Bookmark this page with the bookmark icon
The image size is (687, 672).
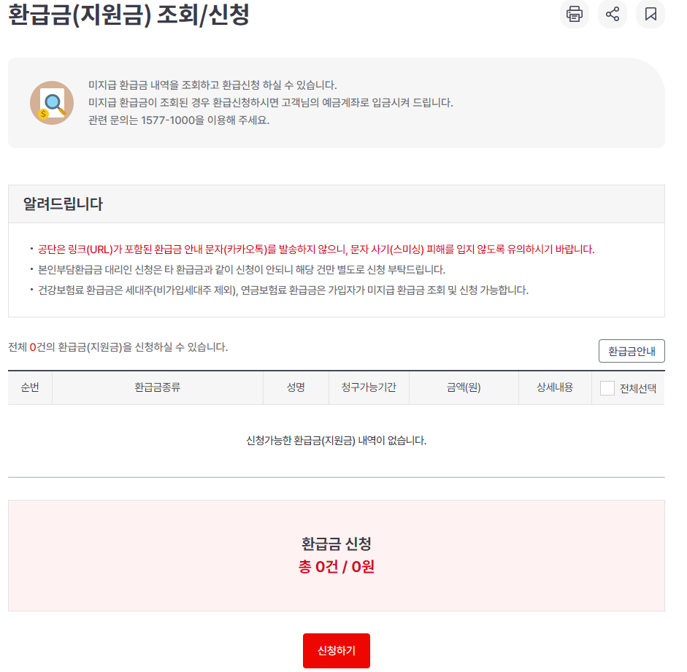650,14
